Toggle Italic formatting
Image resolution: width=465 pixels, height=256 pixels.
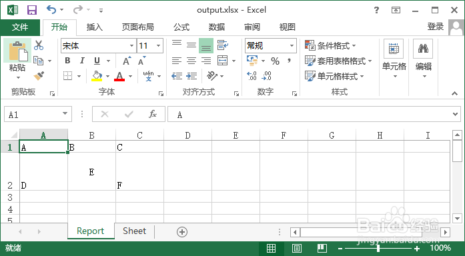point(82,61)
